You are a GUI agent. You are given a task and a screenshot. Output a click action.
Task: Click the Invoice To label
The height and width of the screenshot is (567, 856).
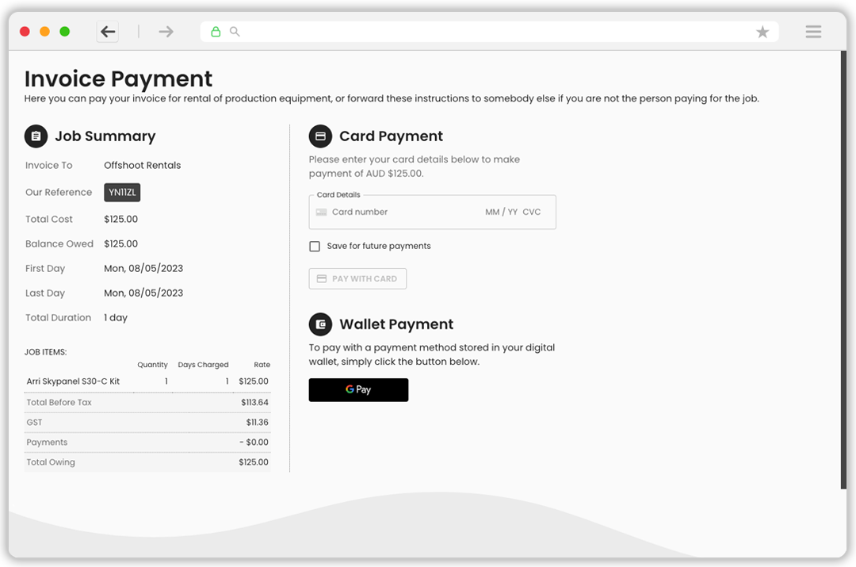(x=48, y=165)
